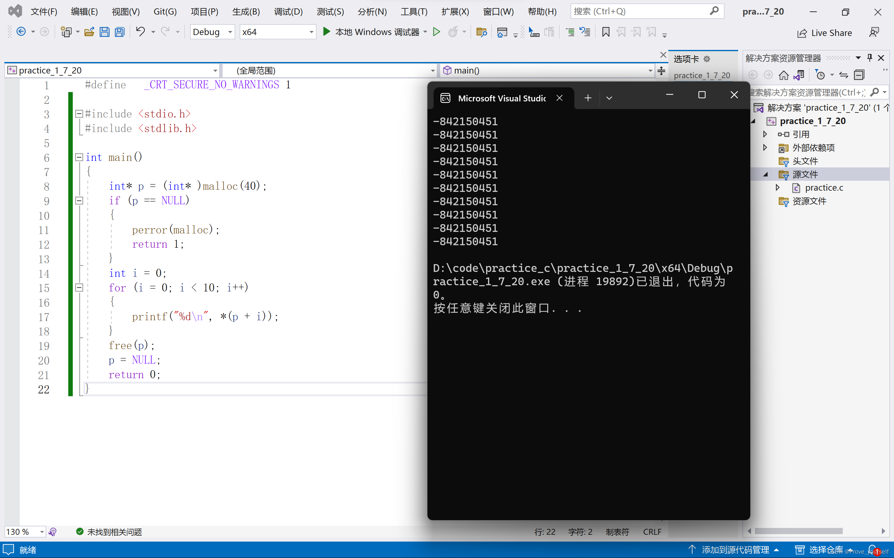Open the 生成(B) menu
This screenshot has height=558, width=894.
[x=246, y=12]
